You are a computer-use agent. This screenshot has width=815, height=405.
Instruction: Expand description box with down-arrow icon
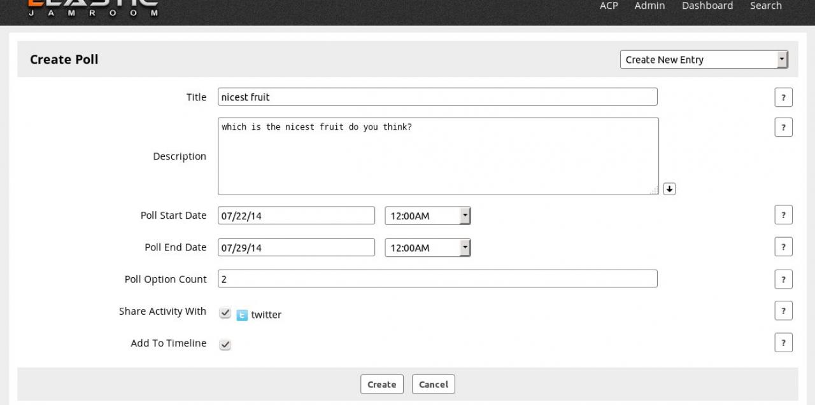coord(669,189)
